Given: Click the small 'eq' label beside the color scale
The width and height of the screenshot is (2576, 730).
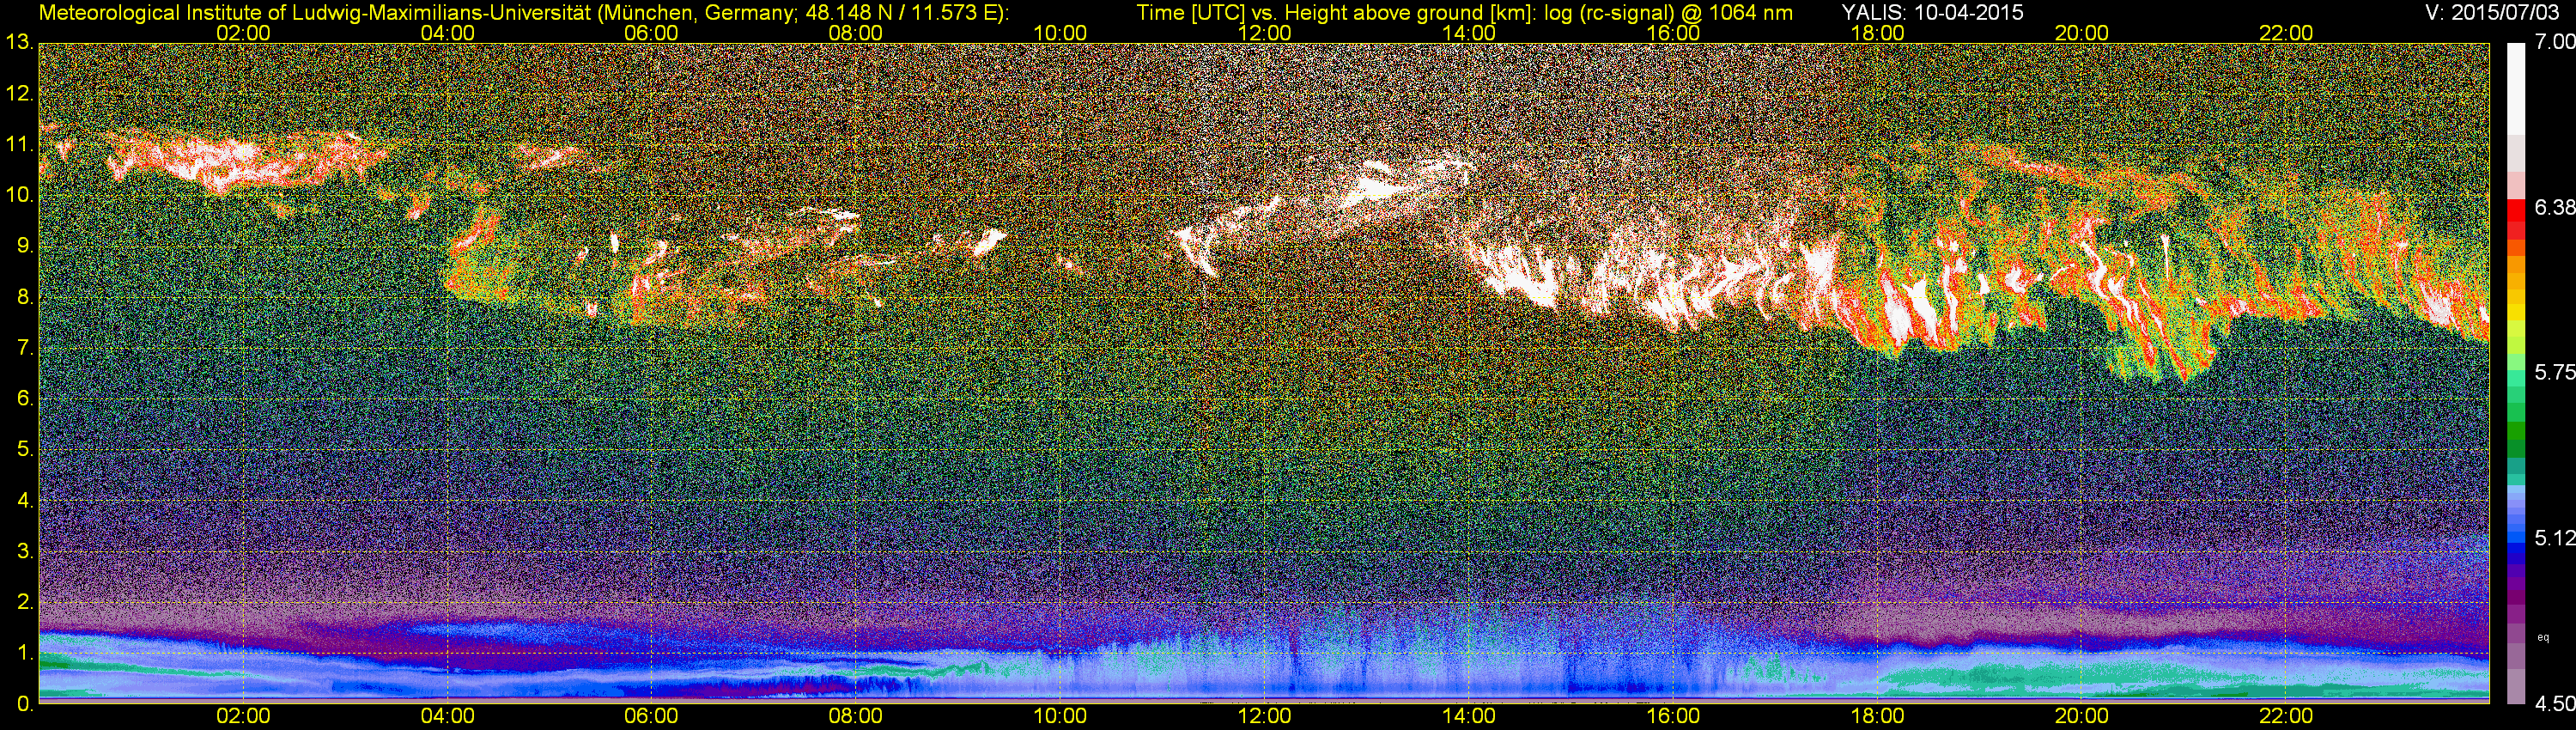Looking at the screenshot, I should coord(2543,637).
